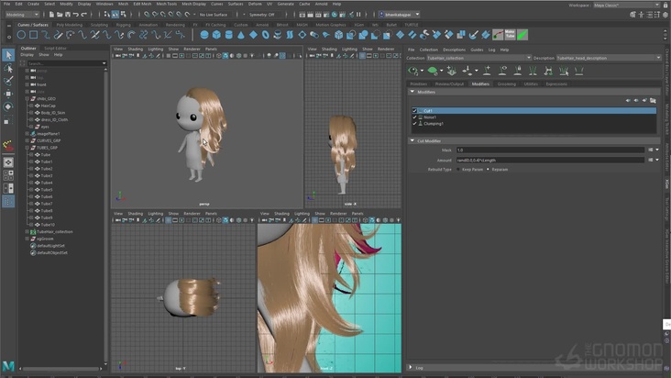Click the Lasso select tool

point(8,68)
